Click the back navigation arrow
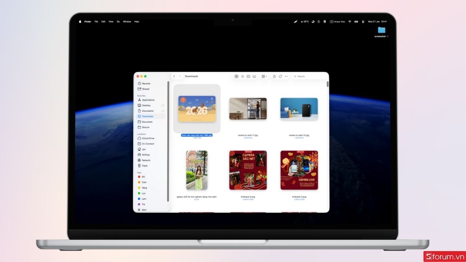 (174, 76)
